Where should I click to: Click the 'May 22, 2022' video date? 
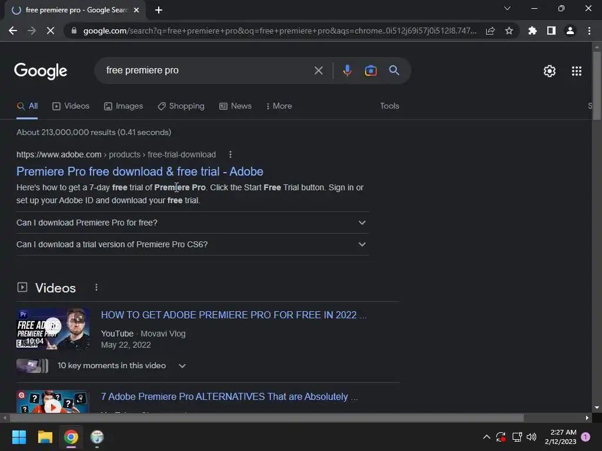(126, 345)
